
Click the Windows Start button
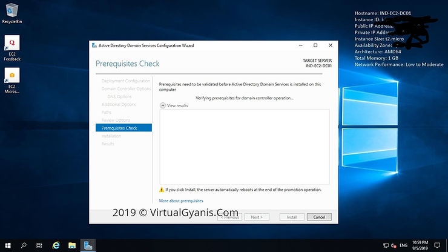tap(8, 245)
